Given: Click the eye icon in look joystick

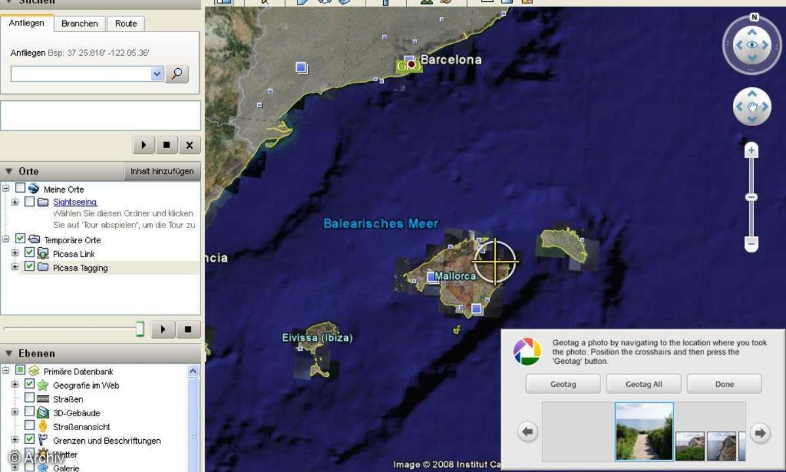Looking at the screenshot, I should click(752, 45).
